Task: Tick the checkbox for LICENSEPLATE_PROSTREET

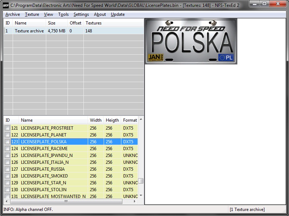Action: click(x=7, y=128)
